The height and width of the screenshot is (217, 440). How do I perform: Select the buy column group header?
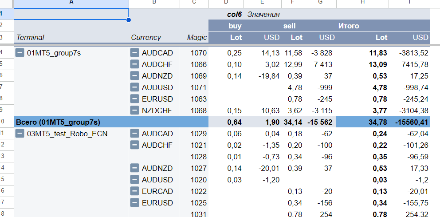(x=235, y=26)
